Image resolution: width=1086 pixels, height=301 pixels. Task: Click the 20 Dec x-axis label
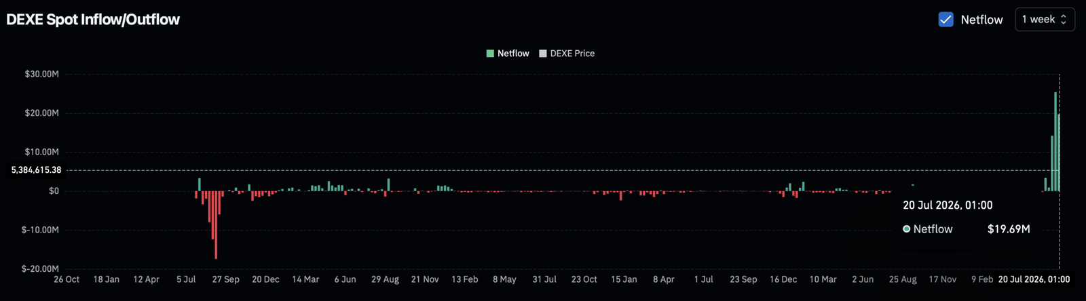(265, 279)
